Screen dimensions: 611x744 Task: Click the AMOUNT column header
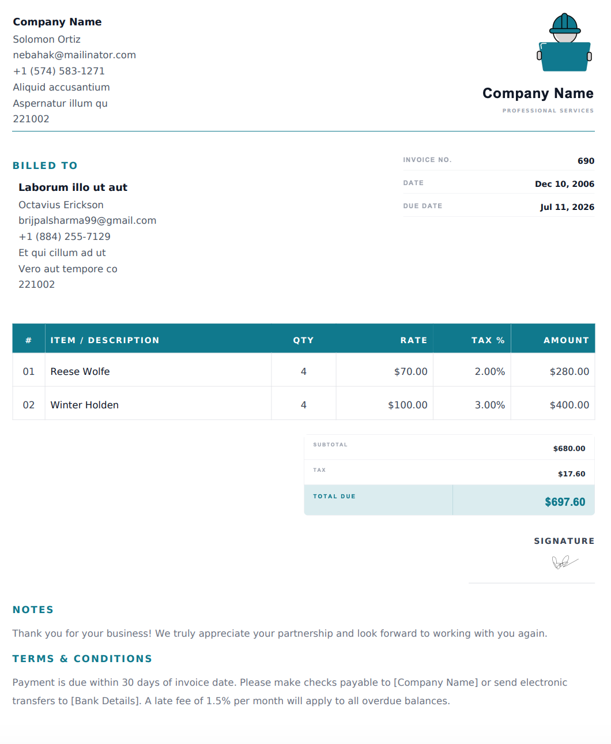[566, 340]
